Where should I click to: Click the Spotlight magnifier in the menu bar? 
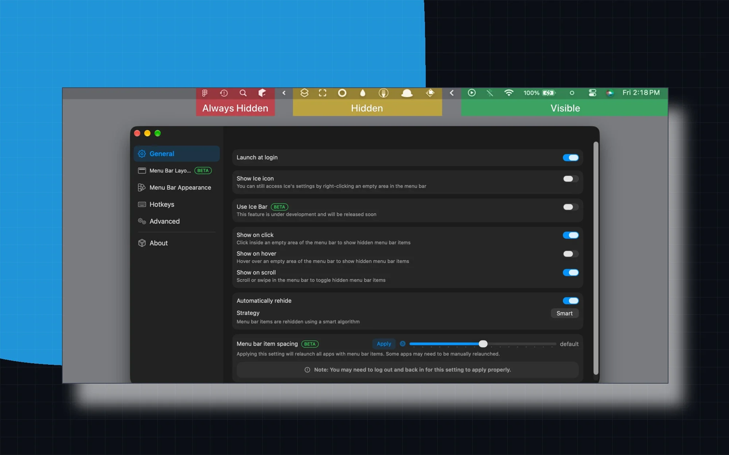point(243,93)
